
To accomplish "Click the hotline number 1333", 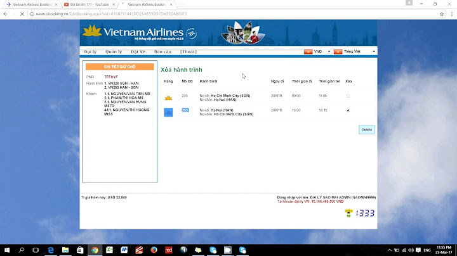I will click(x=365, y=213).
